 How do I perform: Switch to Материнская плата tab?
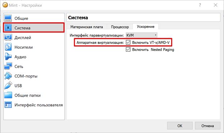pos(87,27)
